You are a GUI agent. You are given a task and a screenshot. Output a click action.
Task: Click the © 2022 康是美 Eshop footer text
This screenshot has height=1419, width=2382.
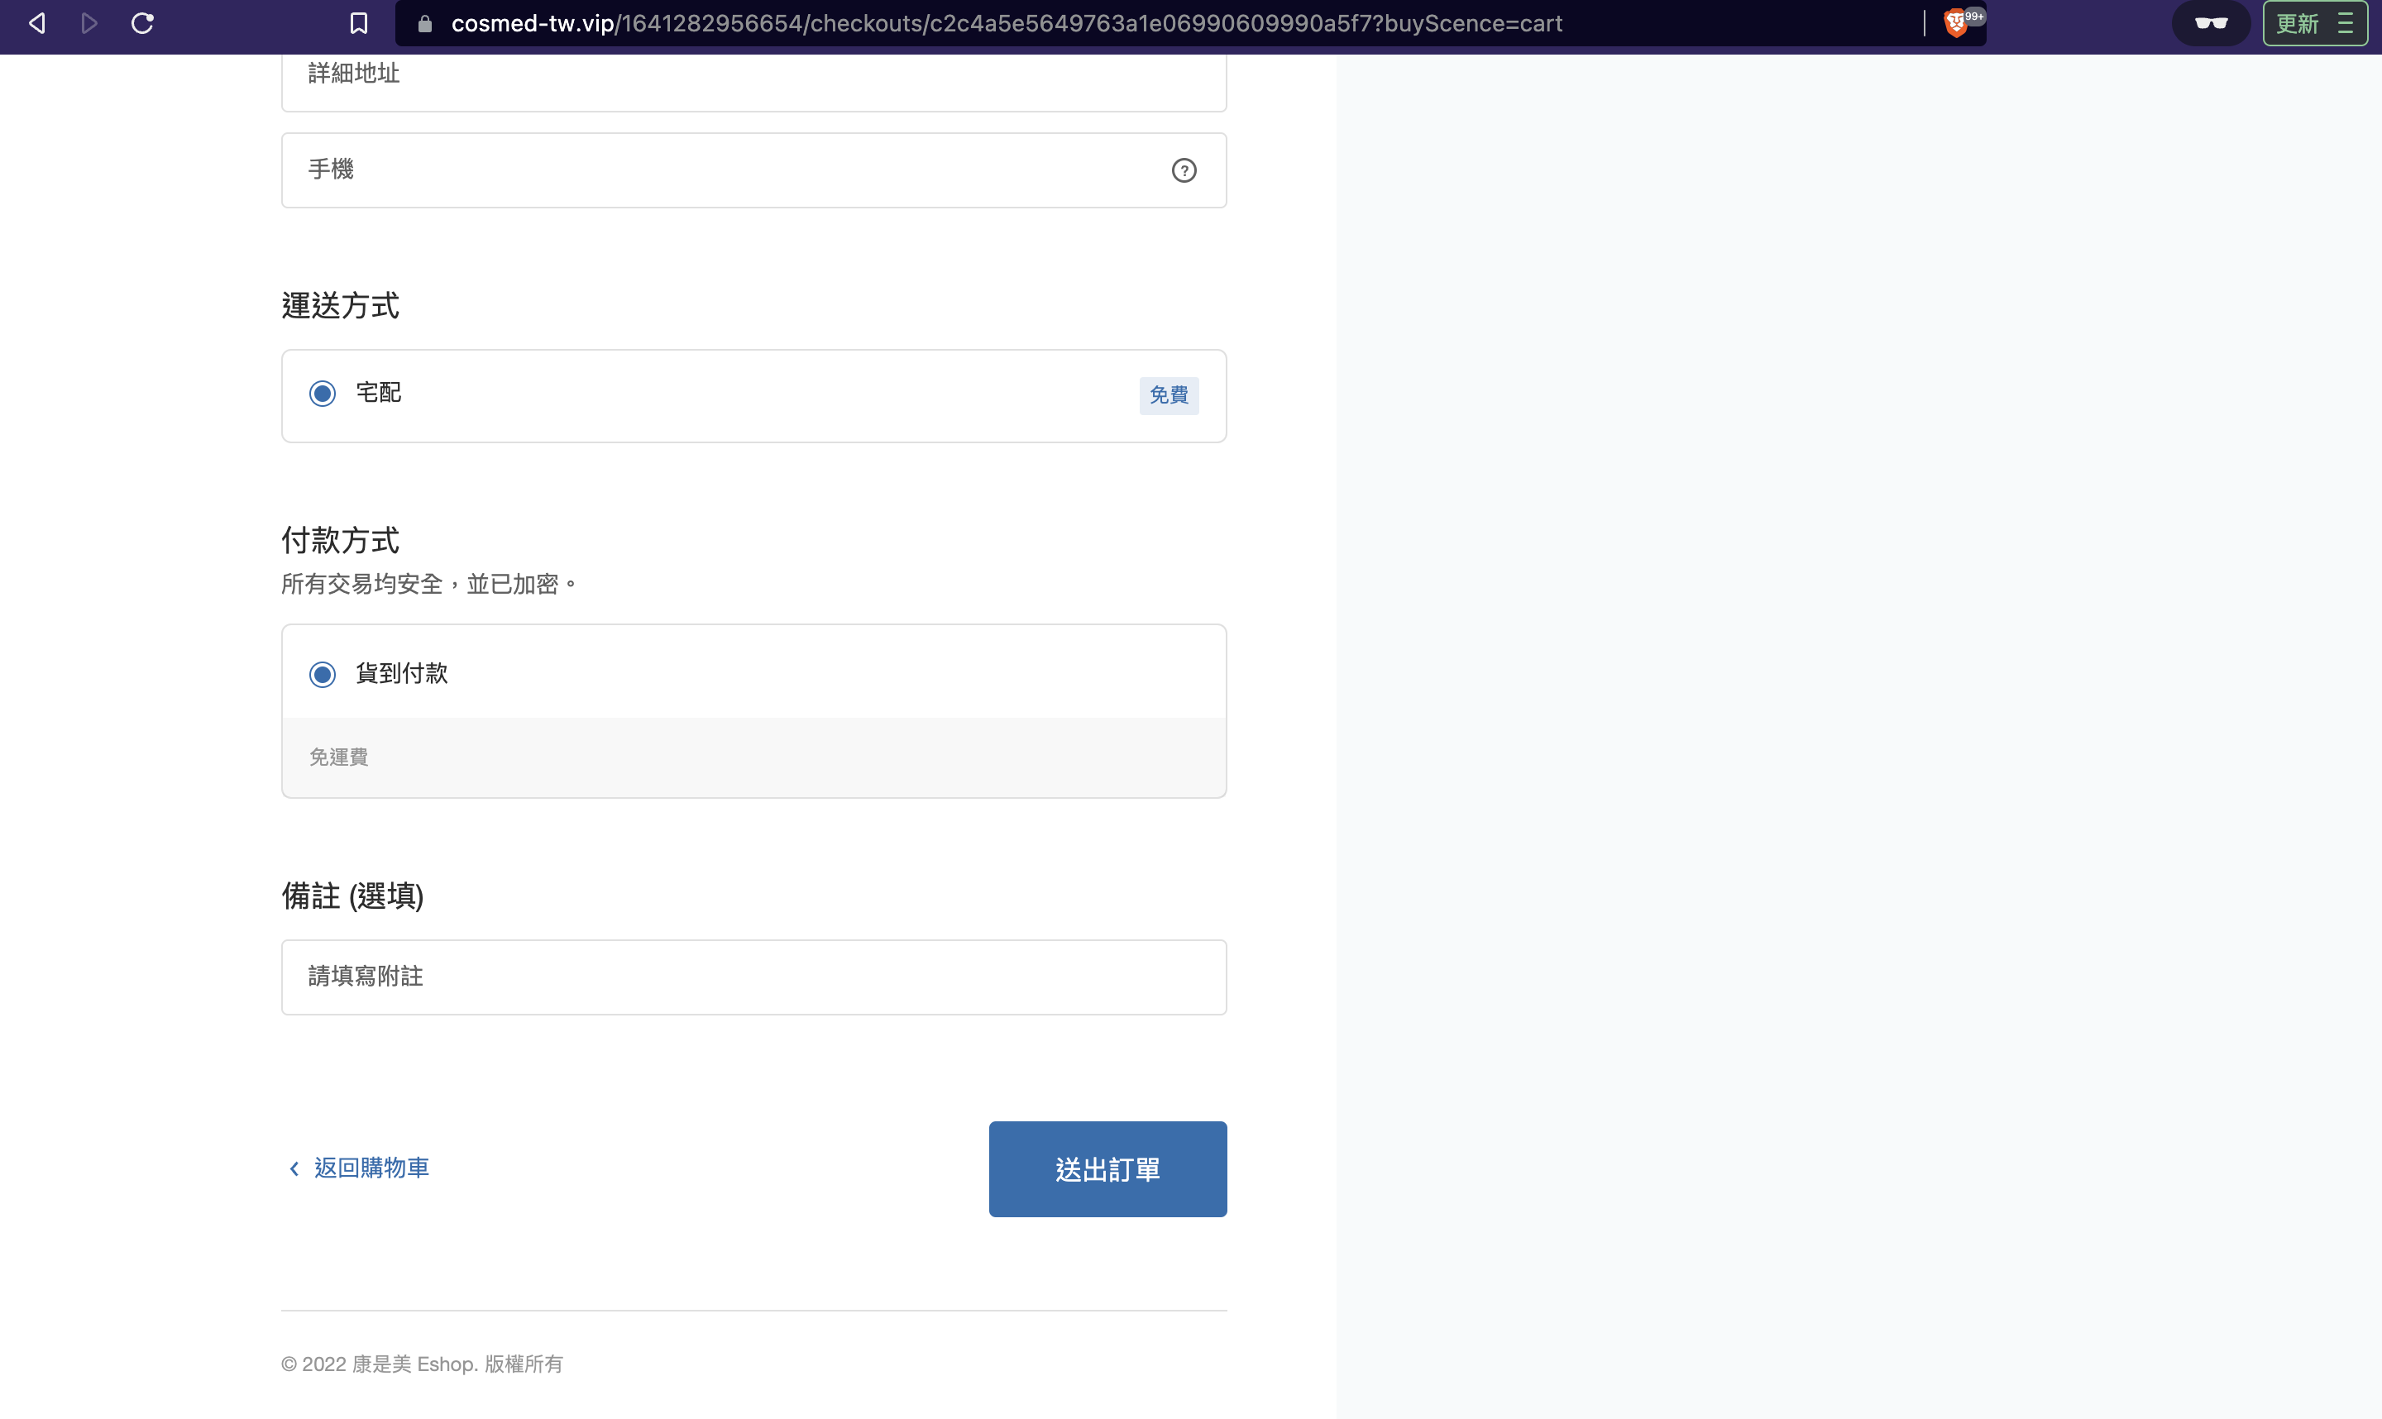422,1364
